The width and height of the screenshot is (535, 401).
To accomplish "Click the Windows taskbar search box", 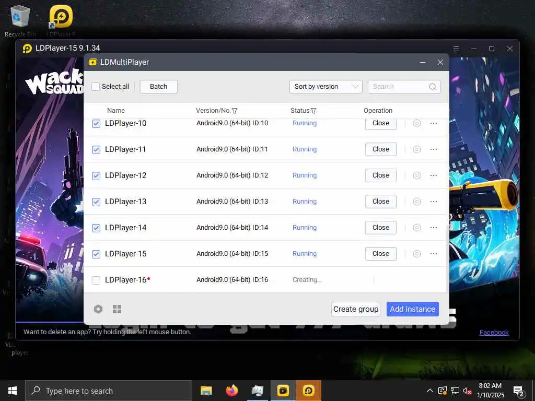I will click(109, 391).
